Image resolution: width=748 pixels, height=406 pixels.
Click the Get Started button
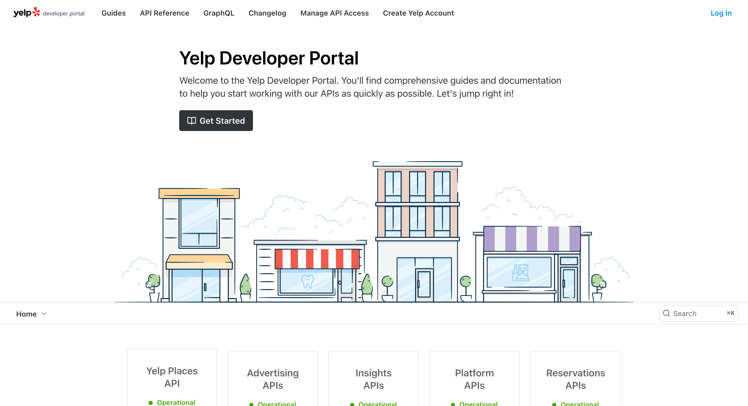point(216,121)
